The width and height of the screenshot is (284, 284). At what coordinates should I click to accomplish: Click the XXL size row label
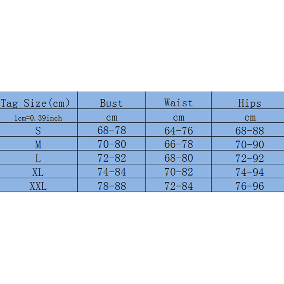38,186
